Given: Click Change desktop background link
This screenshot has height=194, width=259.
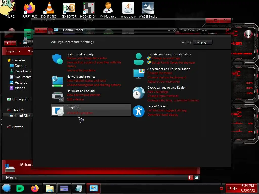Looking at the screenshot, I should tap(167, 77).
